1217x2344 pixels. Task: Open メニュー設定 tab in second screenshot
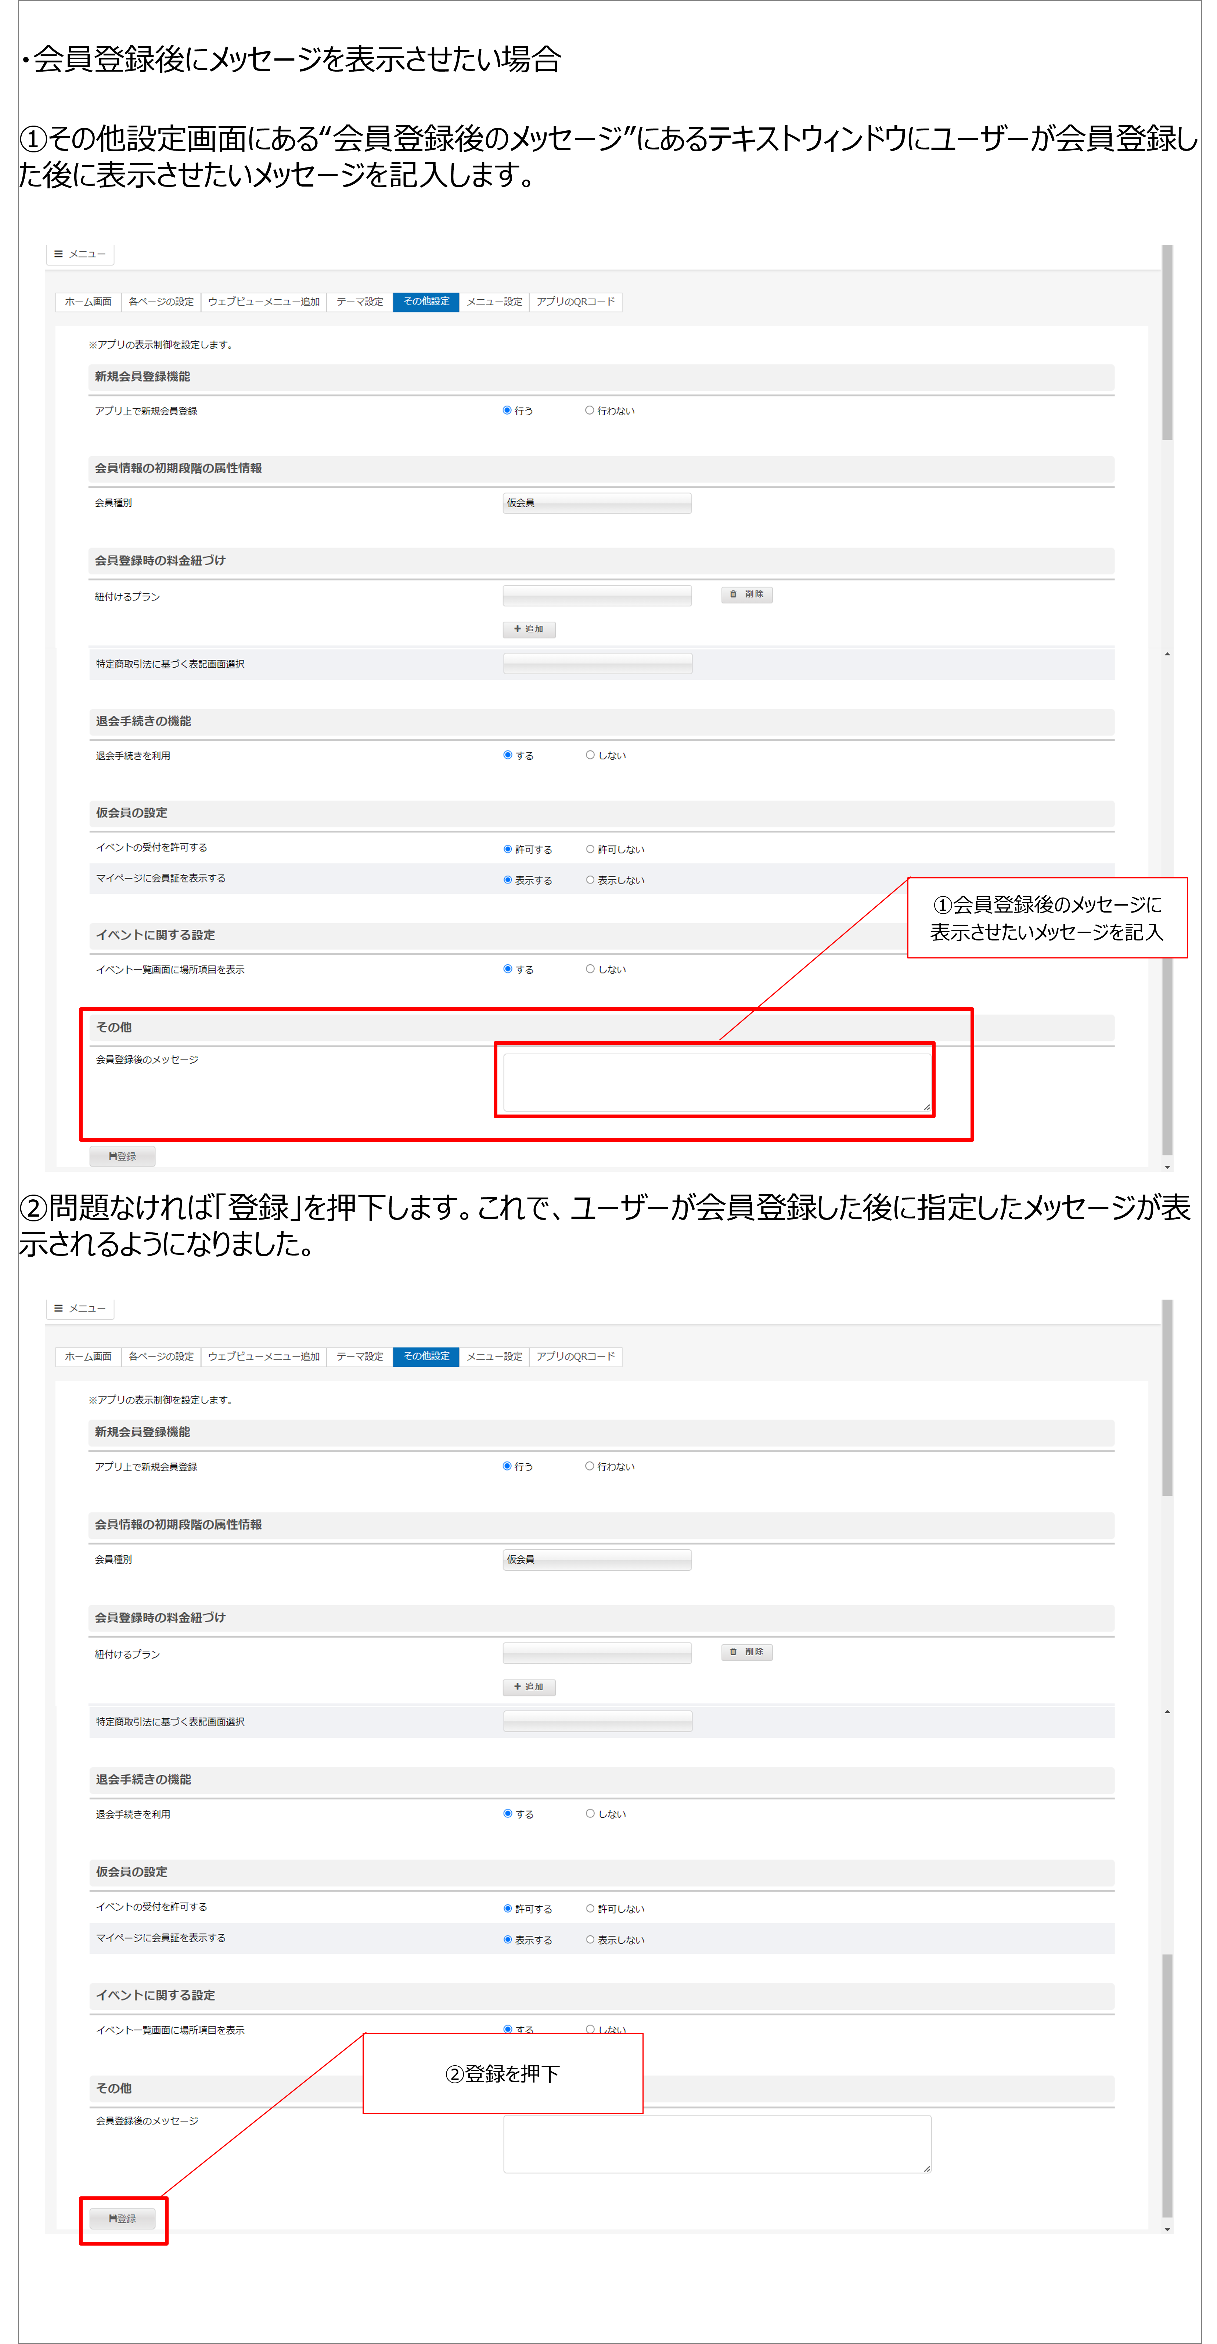click(x=494, y=1357)
